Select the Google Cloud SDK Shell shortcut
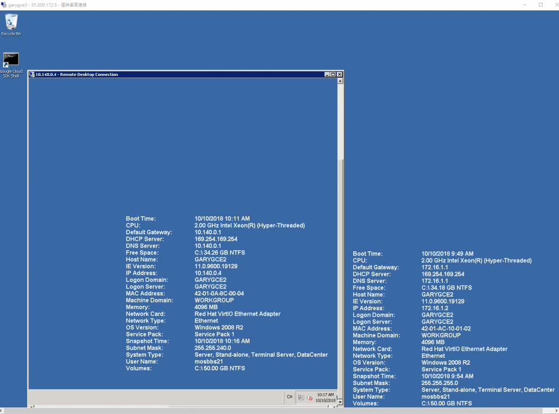The image size is (559, 414). point(11,65)
